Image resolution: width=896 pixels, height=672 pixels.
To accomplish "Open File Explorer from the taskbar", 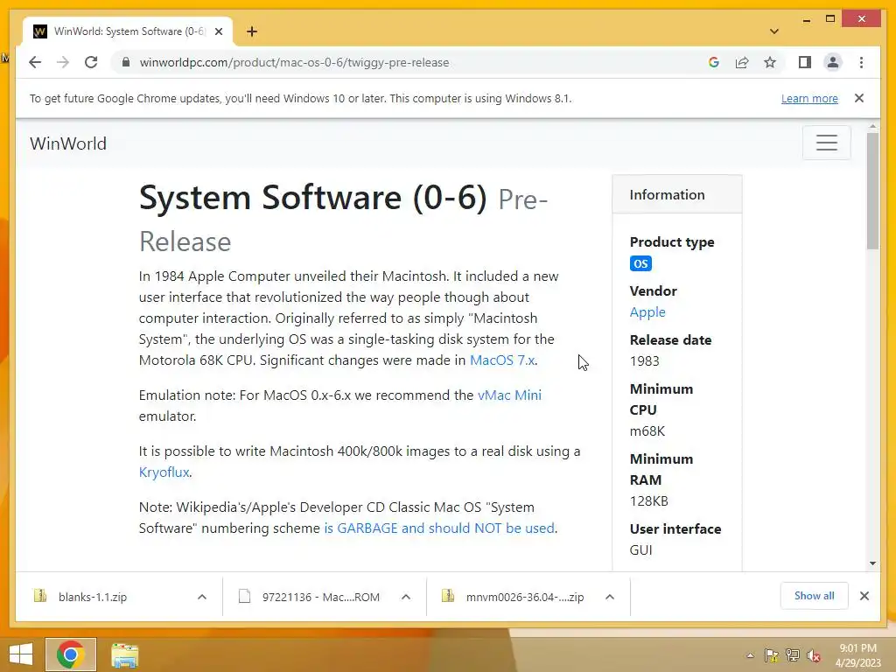I will pos(124,654).
